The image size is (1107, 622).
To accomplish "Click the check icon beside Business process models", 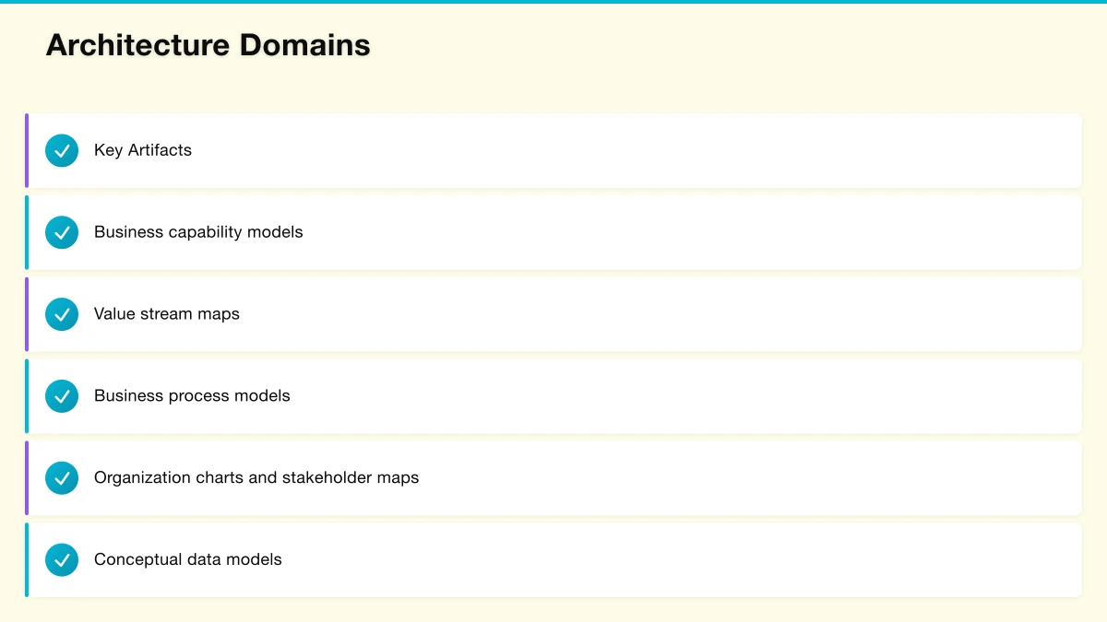I will pos(62,396).
